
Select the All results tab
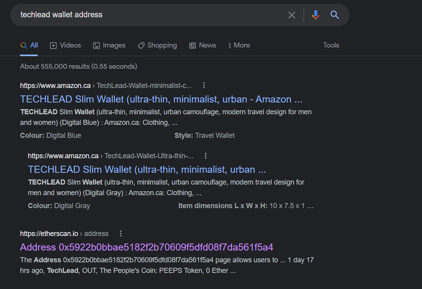click(x=29, y=45)
